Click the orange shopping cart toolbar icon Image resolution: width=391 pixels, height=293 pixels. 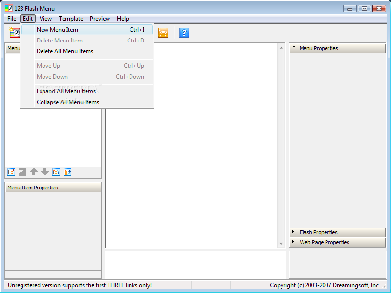tap(163, 33)
